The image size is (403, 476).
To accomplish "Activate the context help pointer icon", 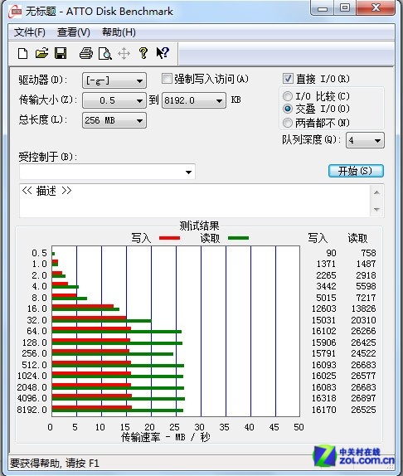I will (163, 53).
